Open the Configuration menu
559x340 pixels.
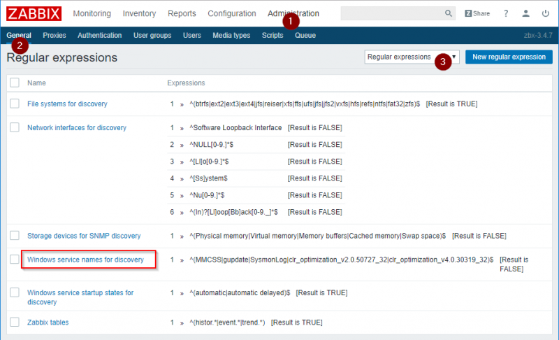coord(232,13)
